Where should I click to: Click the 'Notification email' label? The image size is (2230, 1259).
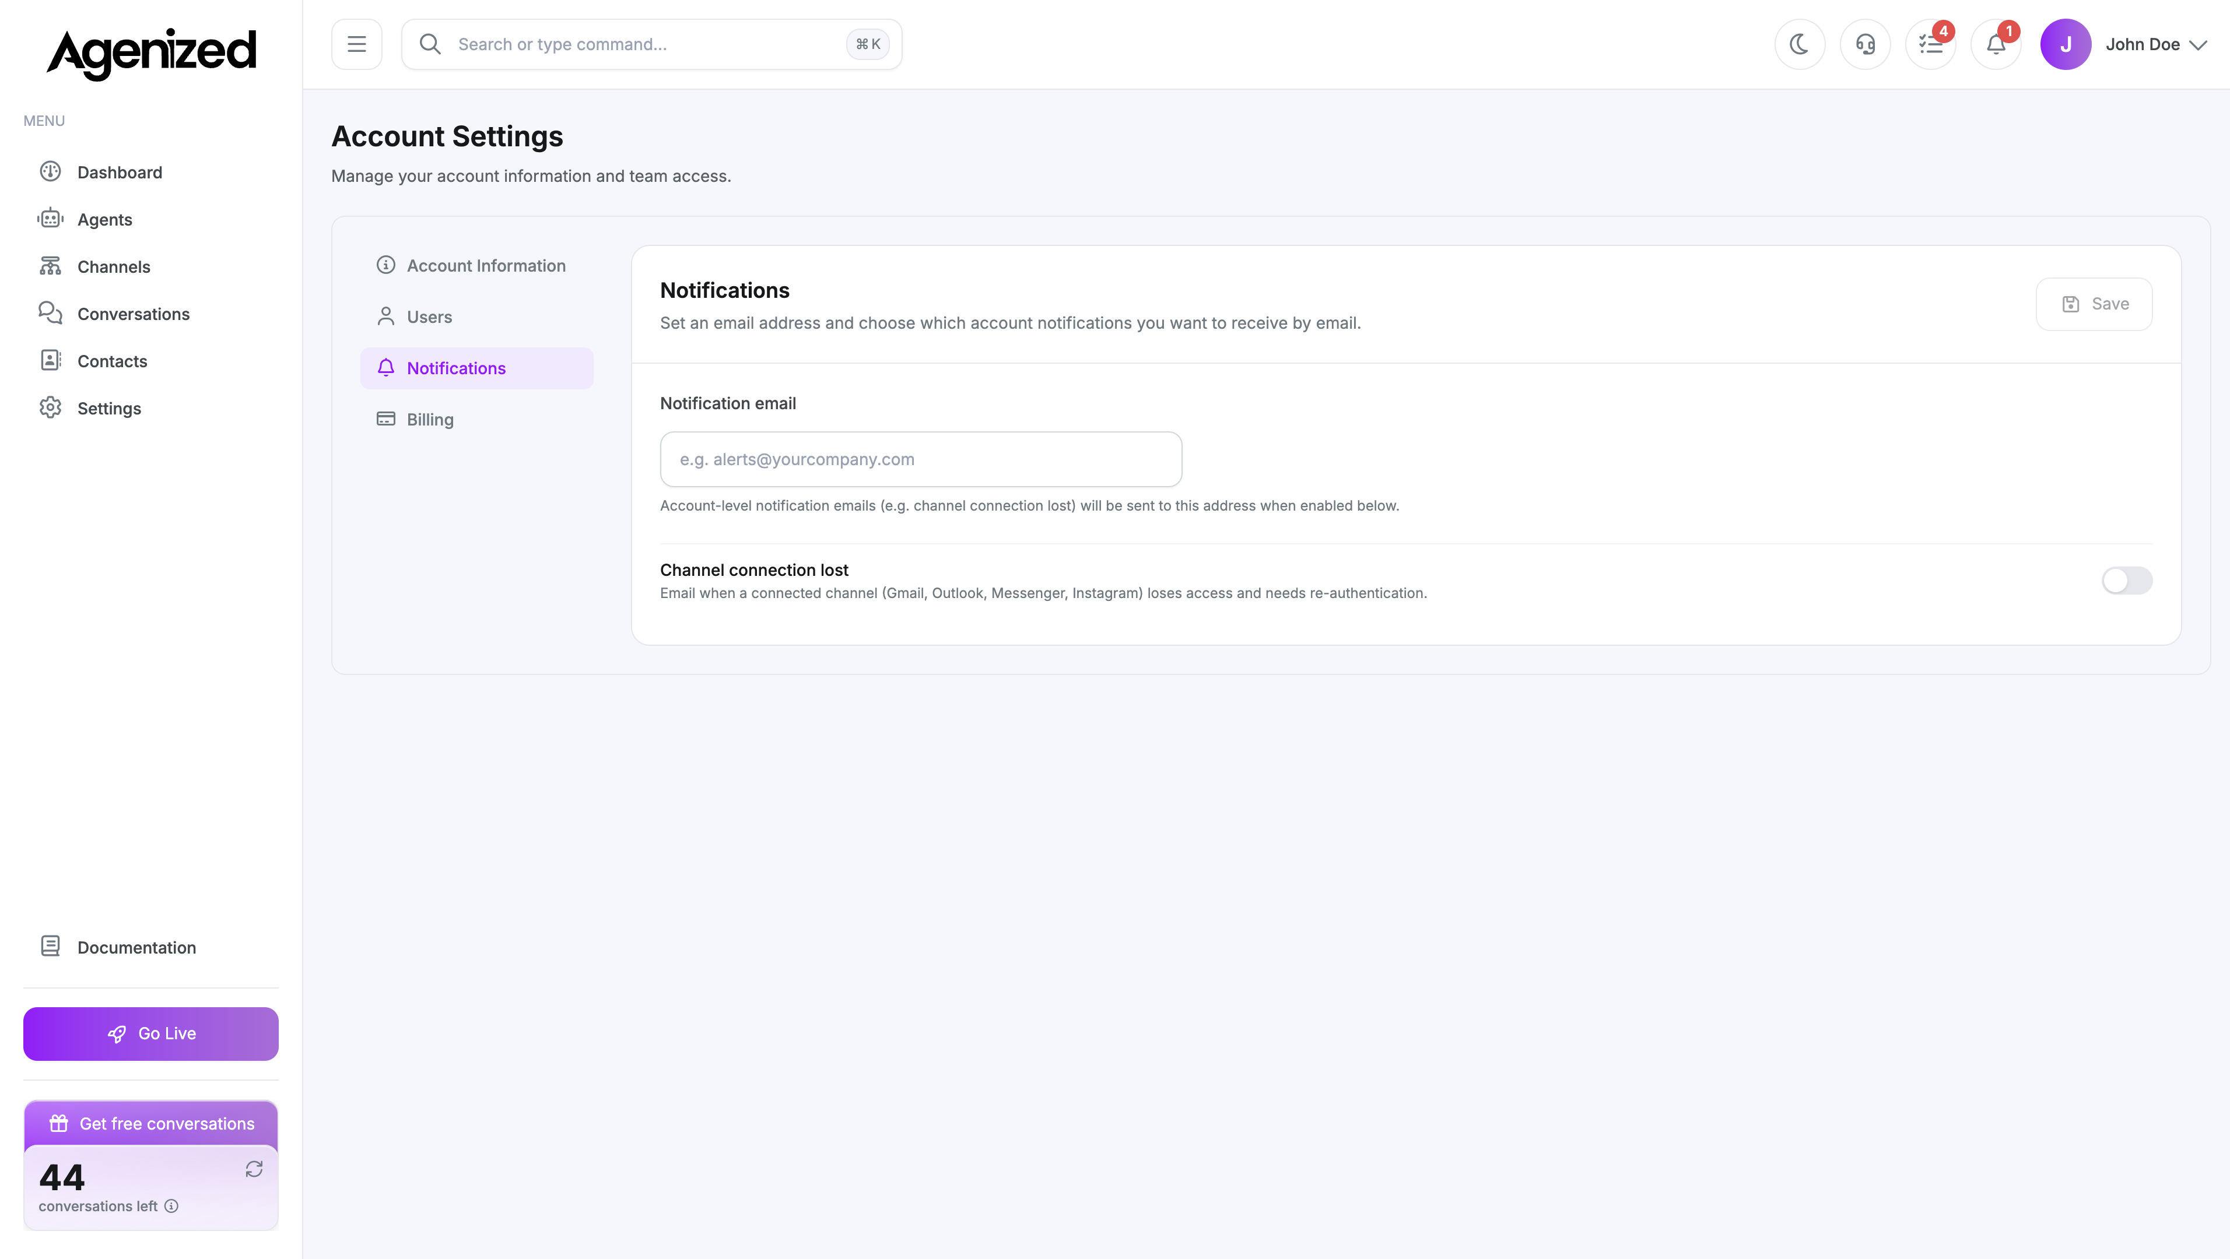tap(728, 402)
